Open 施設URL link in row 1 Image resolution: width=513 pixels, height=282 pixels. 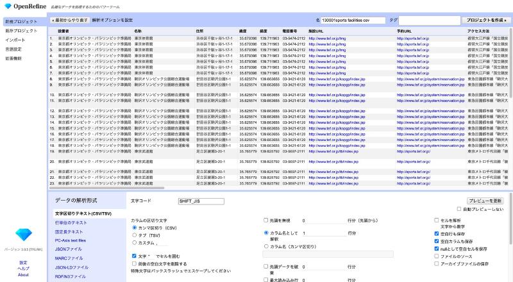click(327, 38)
